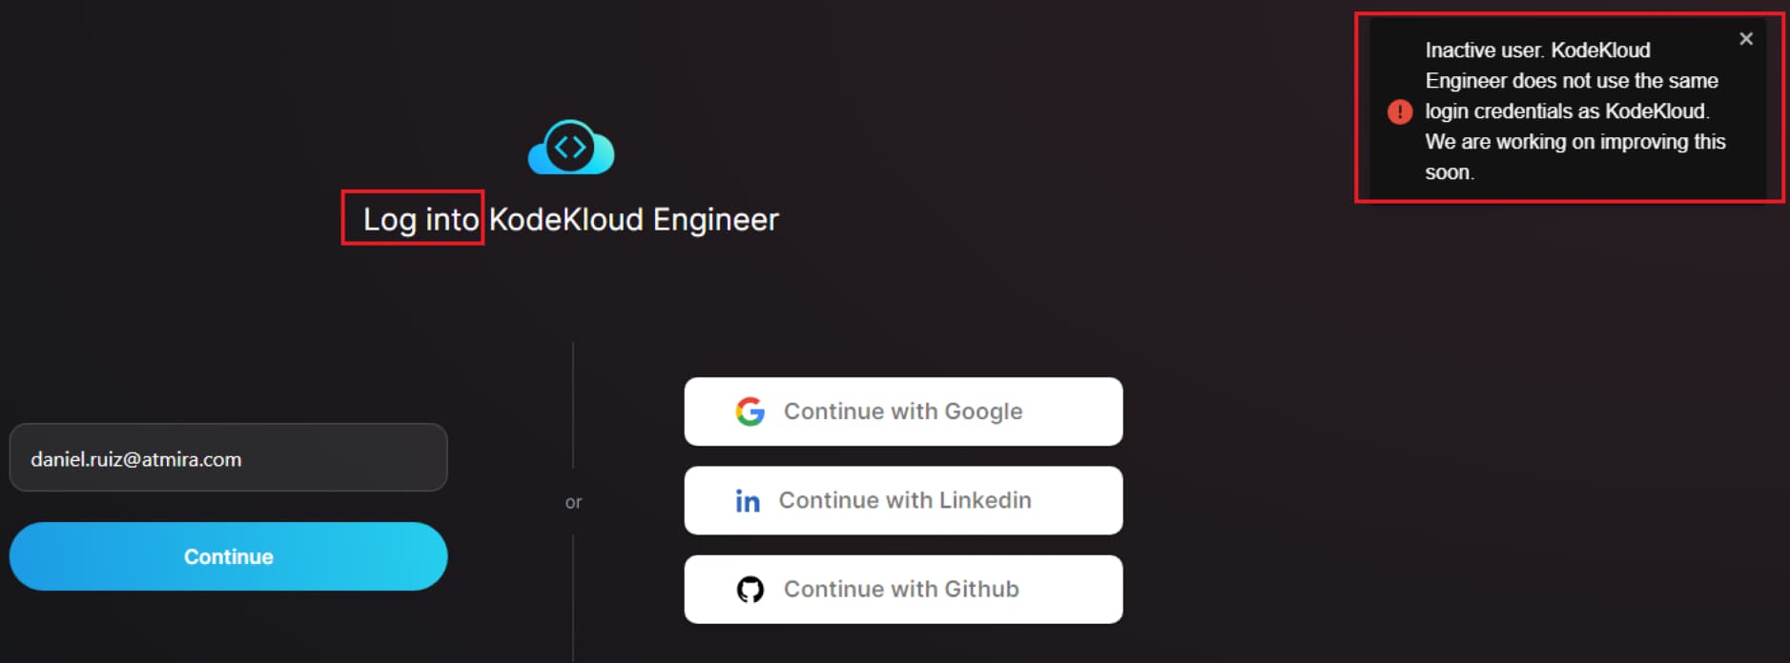Click the 'Continue with Linkedin' text label
Viewport: 1790px width, 663px height.
(905, 500)
